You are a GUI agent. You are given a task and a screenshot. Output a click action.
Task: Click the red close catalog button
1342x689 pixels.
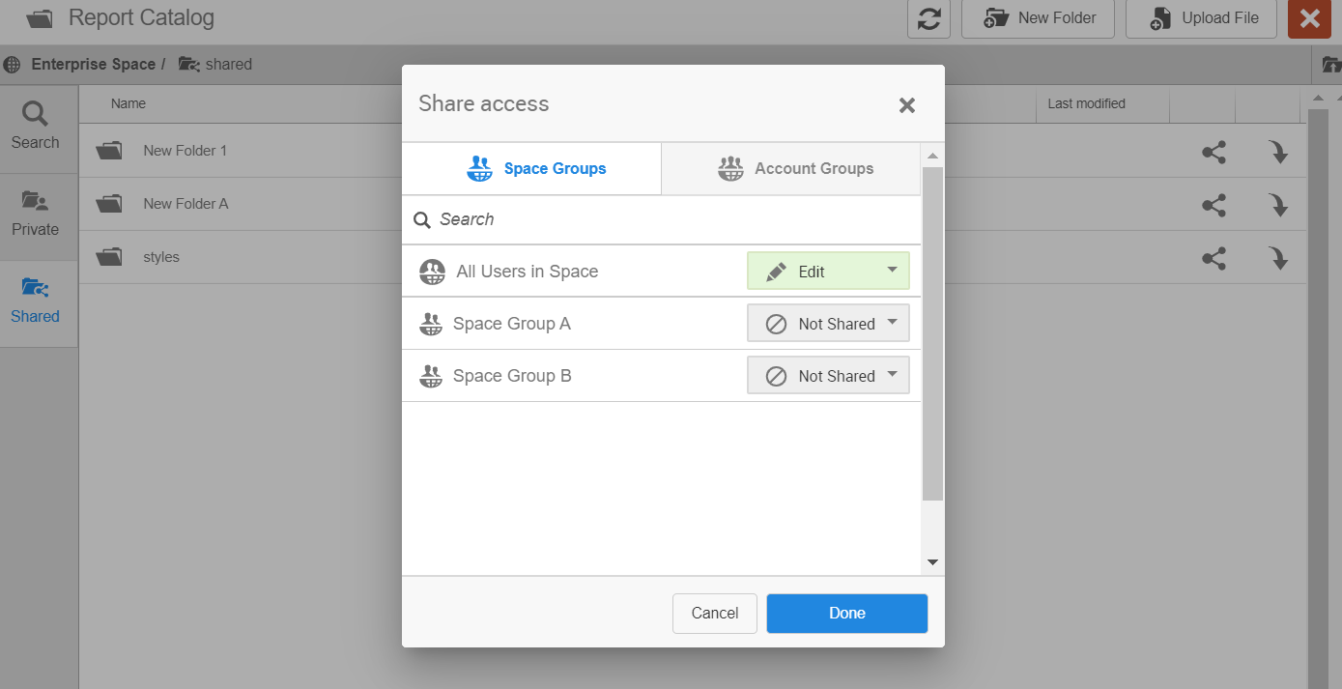[1309, 18]
